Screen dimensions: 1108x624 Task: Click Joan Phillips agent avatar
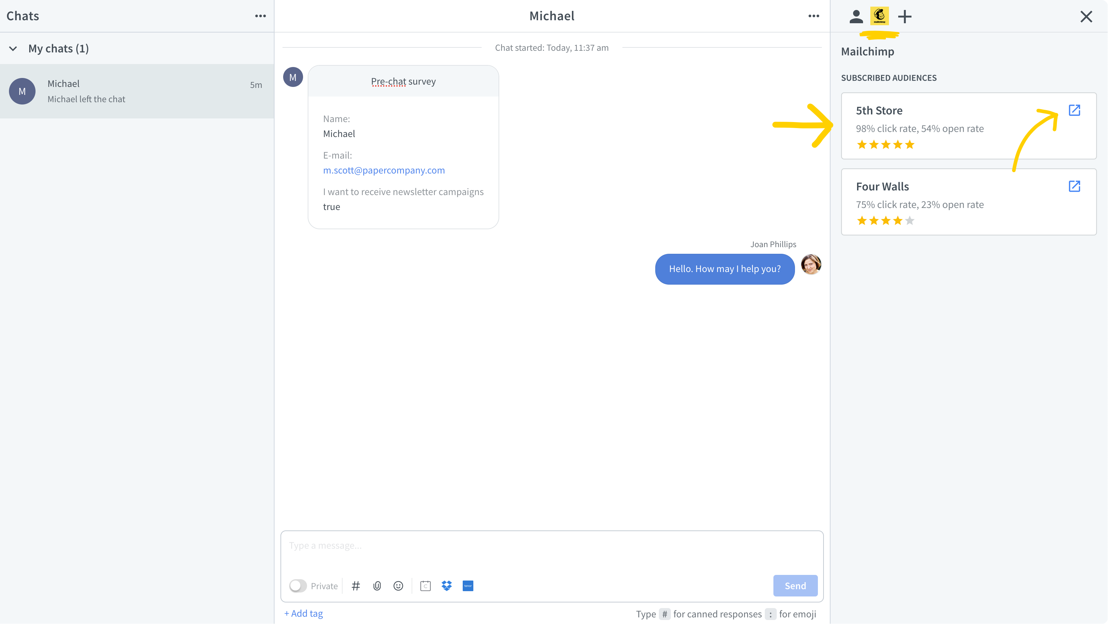(x=811, y=264)
